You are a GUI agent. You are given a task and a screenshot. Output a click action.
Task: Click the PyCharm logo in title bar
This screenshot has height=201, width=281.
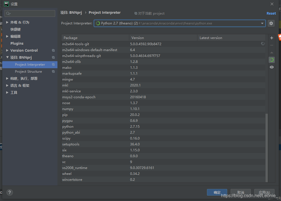point(6,4)
